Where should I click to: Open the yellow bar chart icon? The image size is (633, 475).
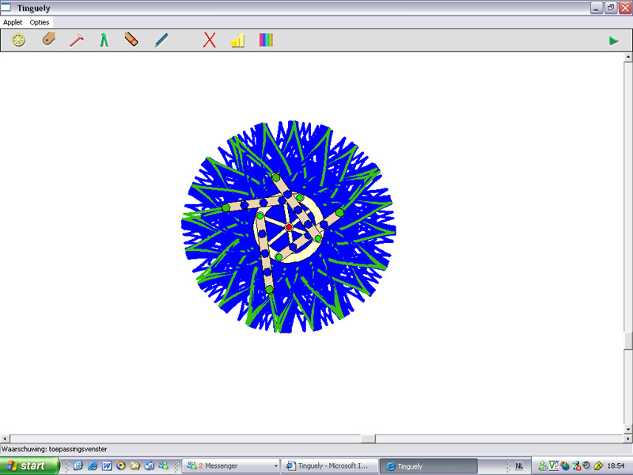coord(237,40)
